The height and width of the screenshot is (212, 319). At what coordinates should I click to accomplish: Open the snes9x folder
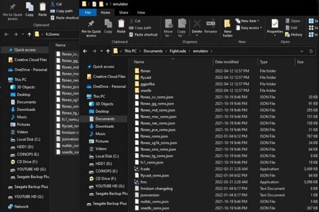146,91
